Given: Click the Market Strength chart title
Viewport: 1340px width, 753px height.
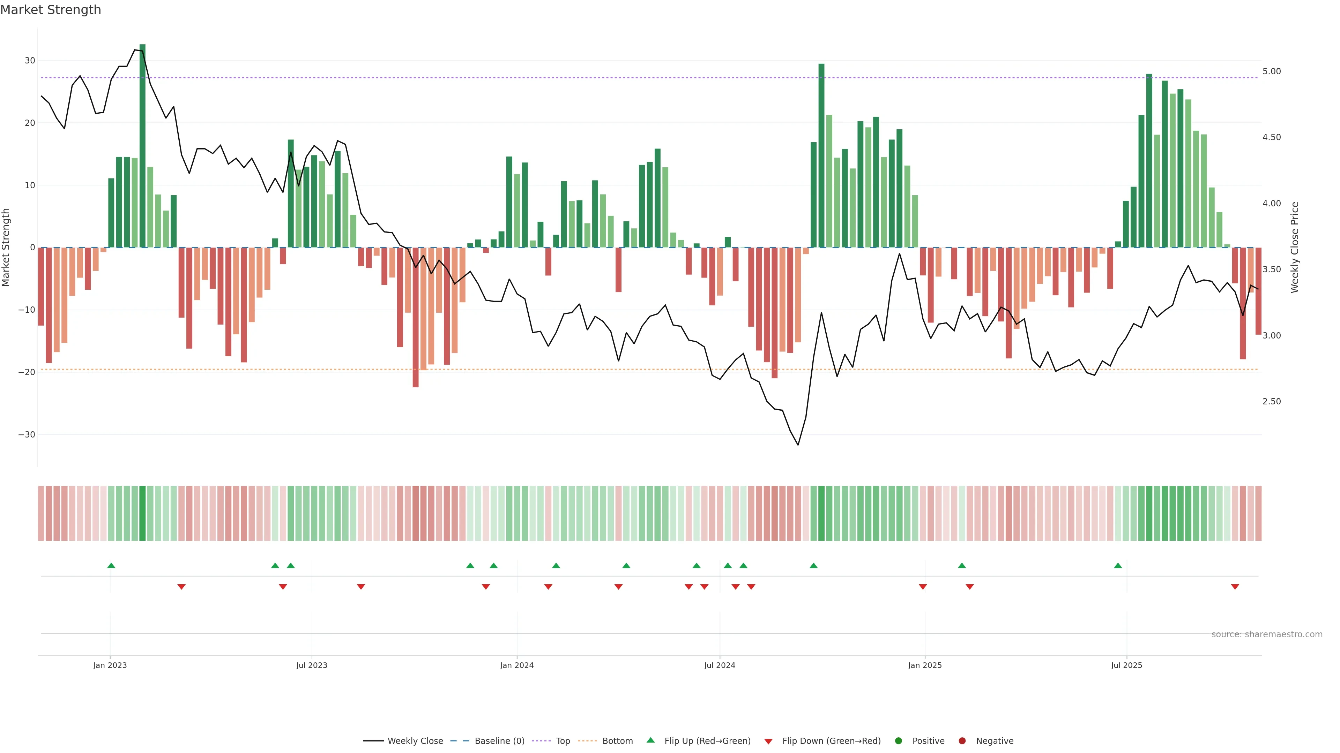Looking at the screenshot, I should coord(51,10).
